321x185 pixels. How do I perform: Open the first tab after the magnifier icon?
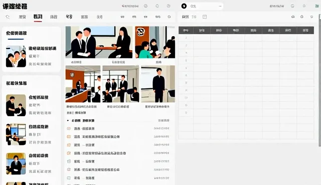click(22, 17)
